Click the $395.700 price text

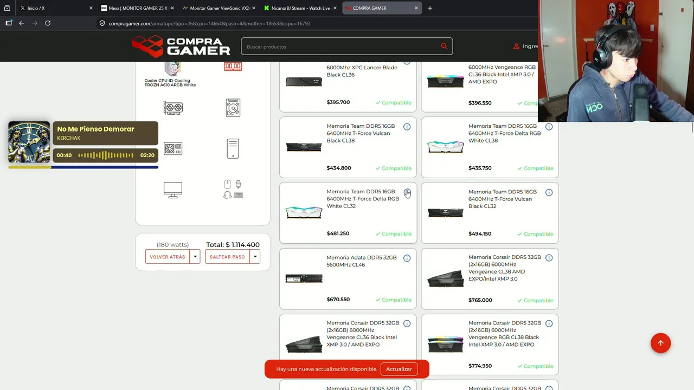[x=338, y=102]
